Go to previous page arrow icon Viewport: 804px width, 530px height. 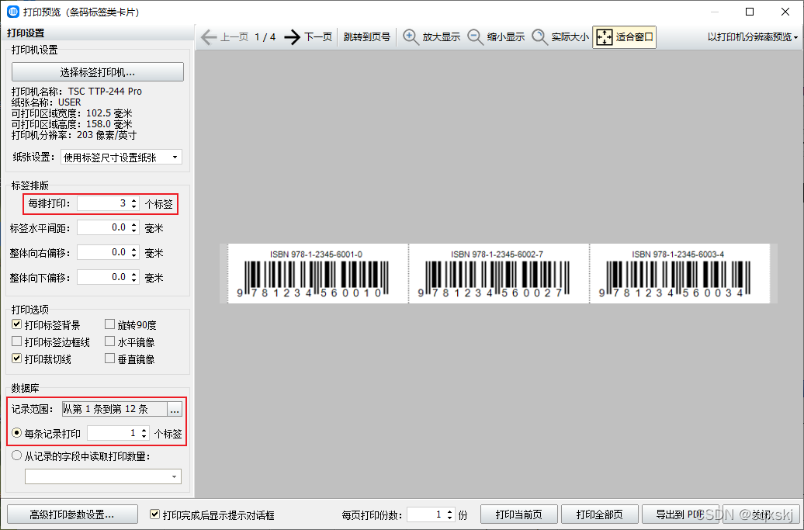[x=209, y=37]
